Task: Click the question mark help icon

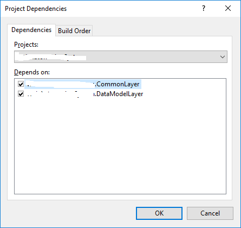Action: tap(204, 8)
